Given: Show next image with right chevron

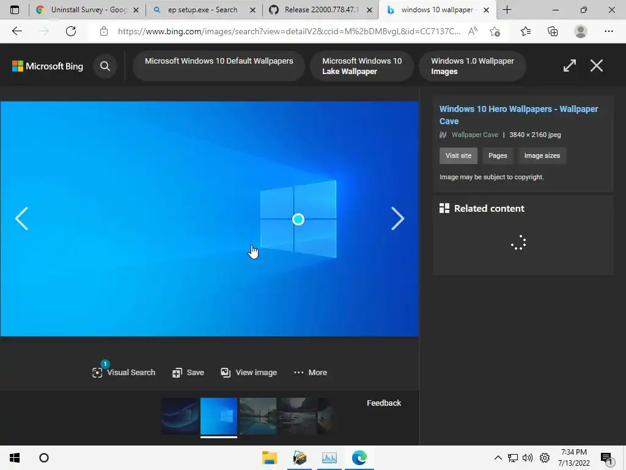Looking at the screenshot, I should click(x=397, y=218).
